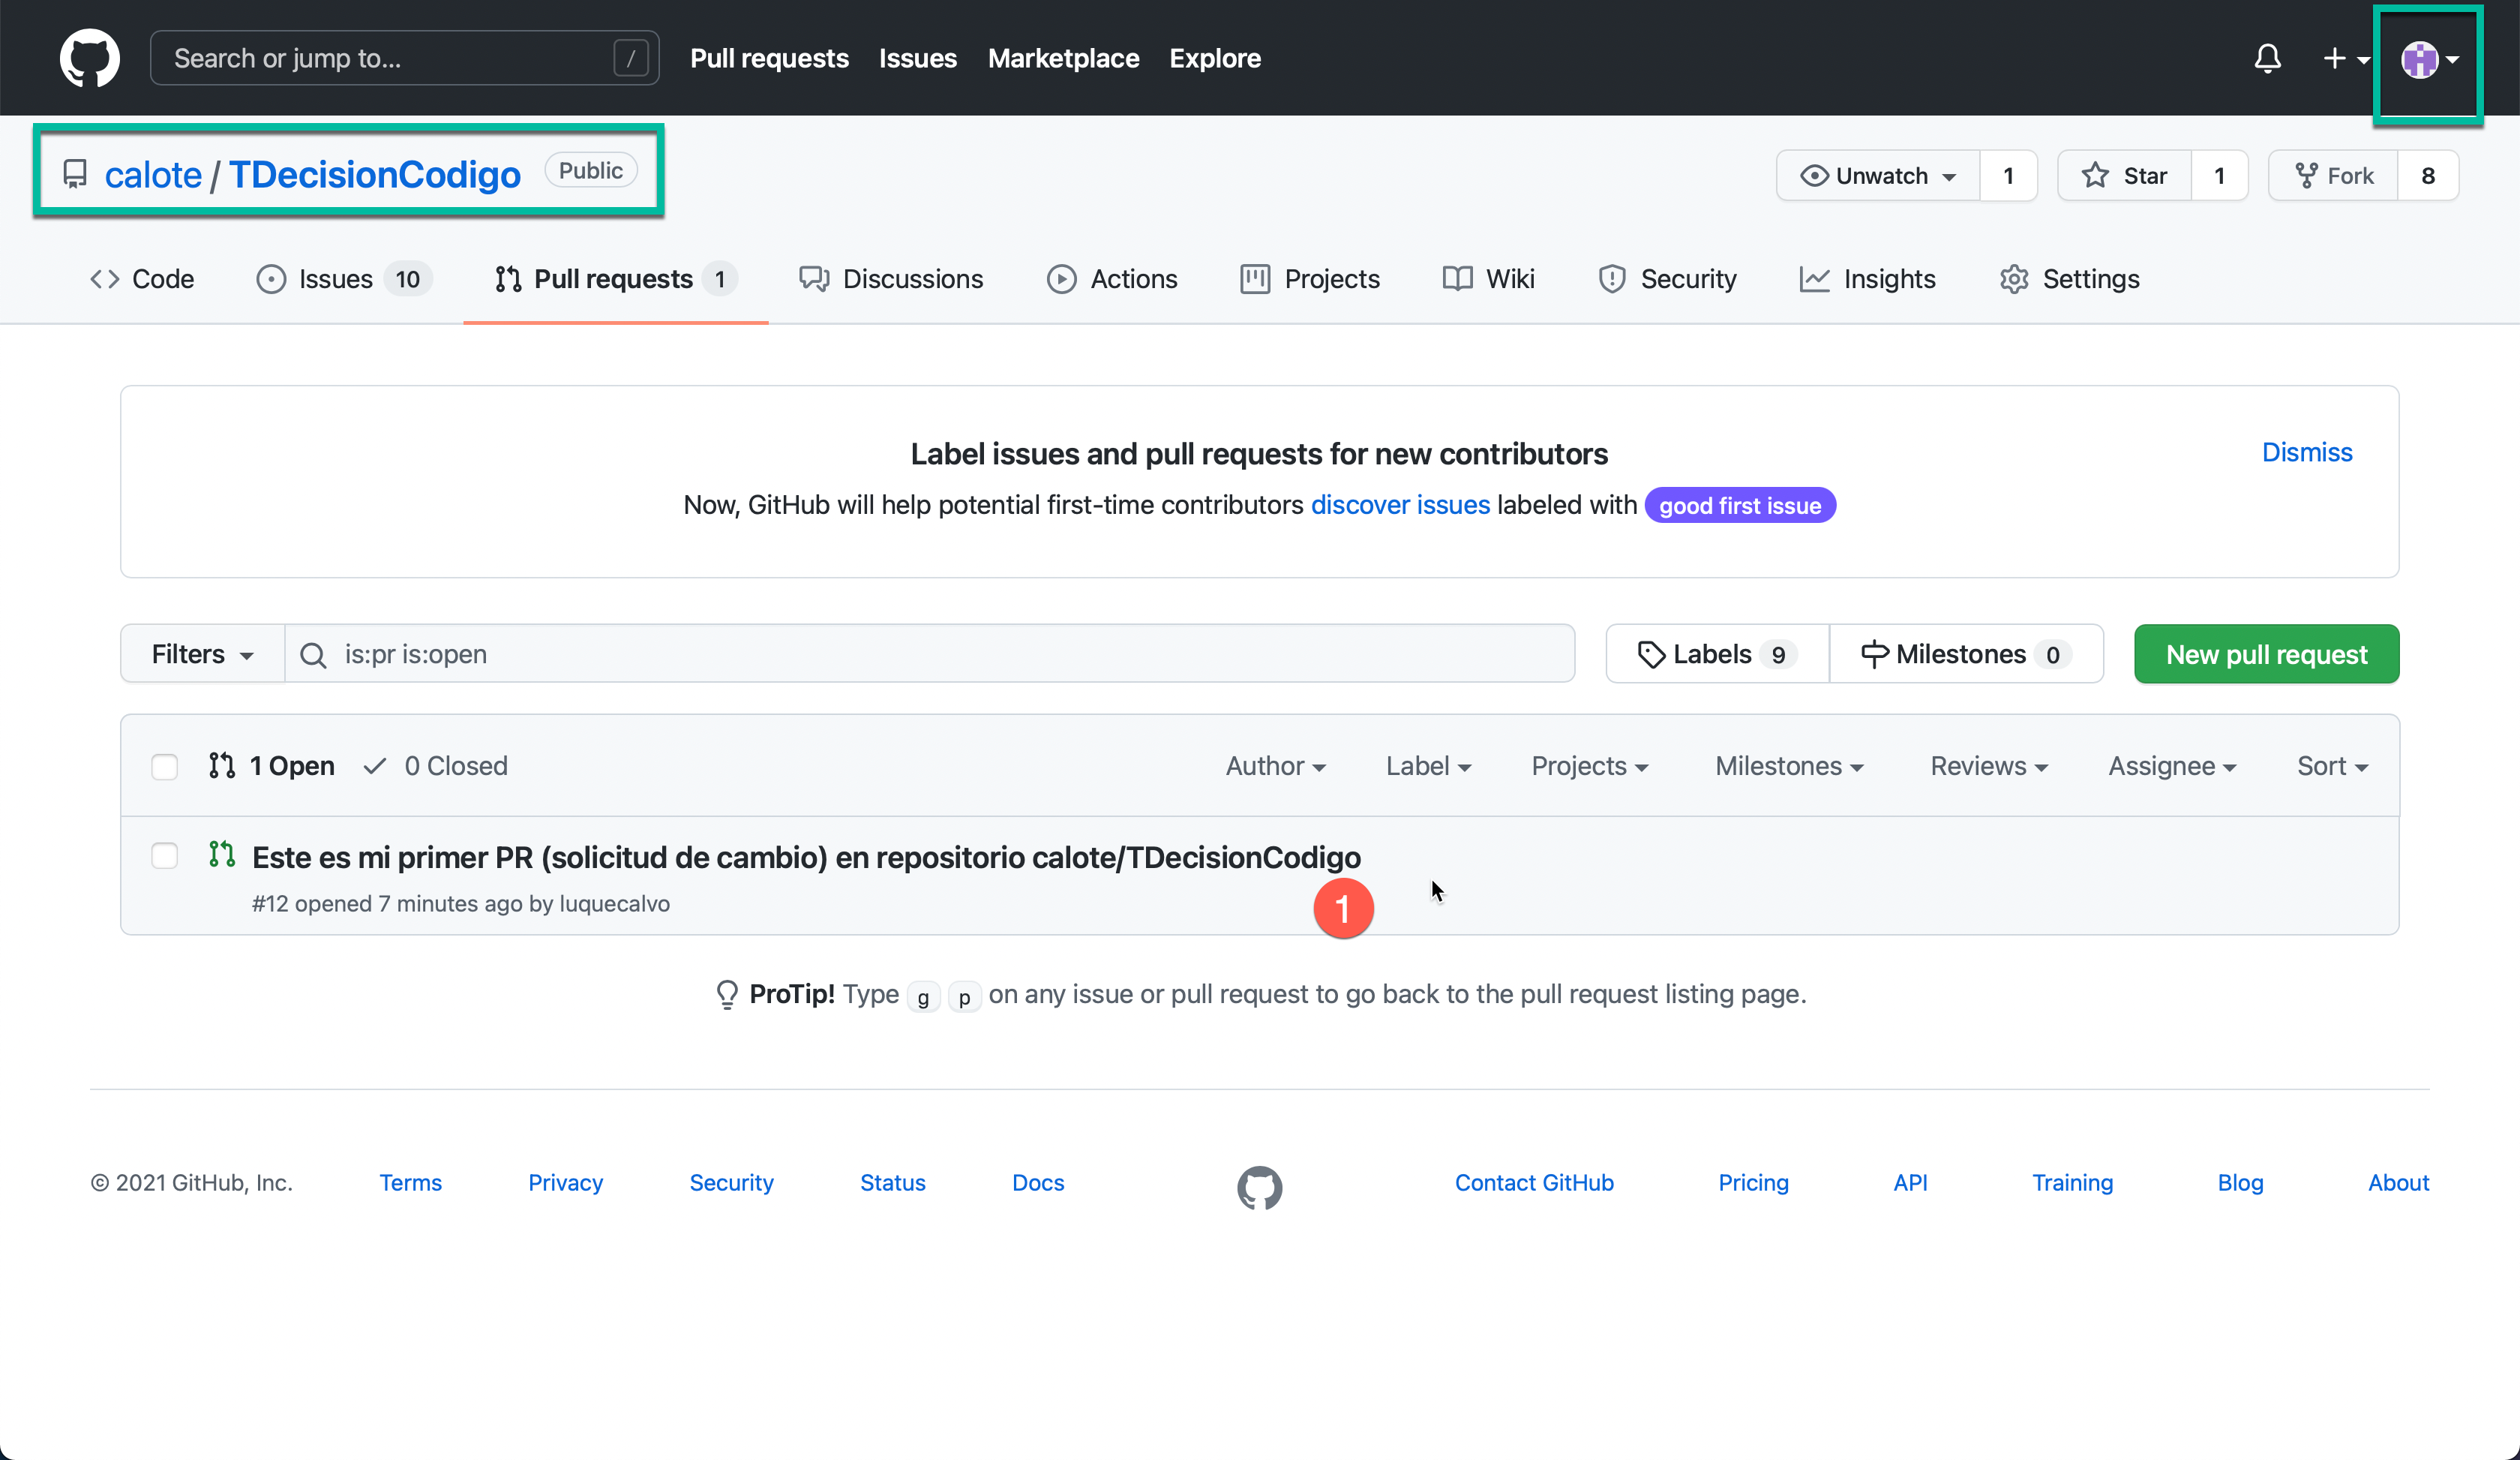The width and height of the screenshot is (2520, 1460).
Task: Open the Docs footer link
Action: point(1038,1183)
